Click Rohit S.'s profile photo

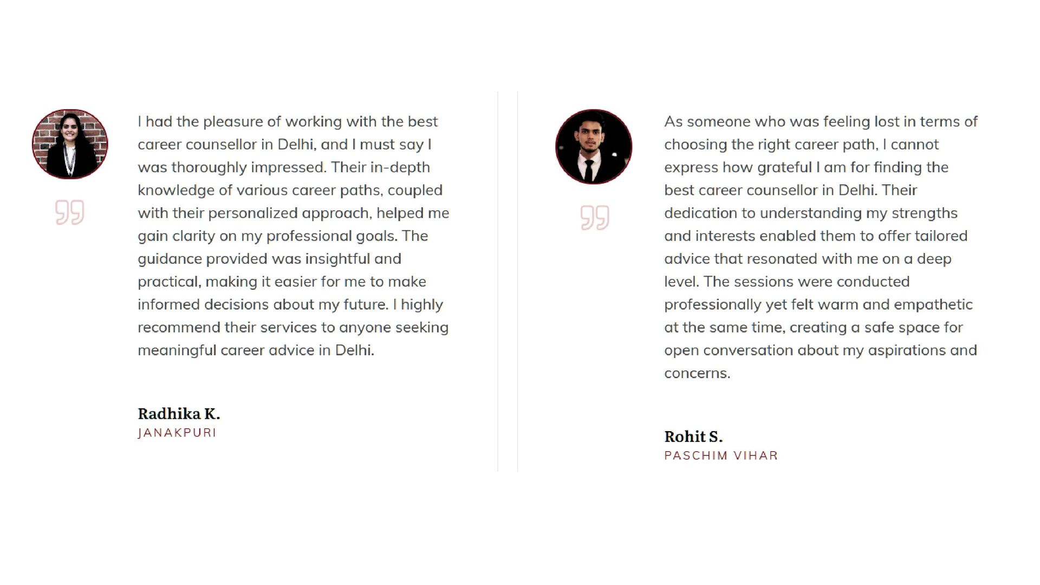point(594,147)
